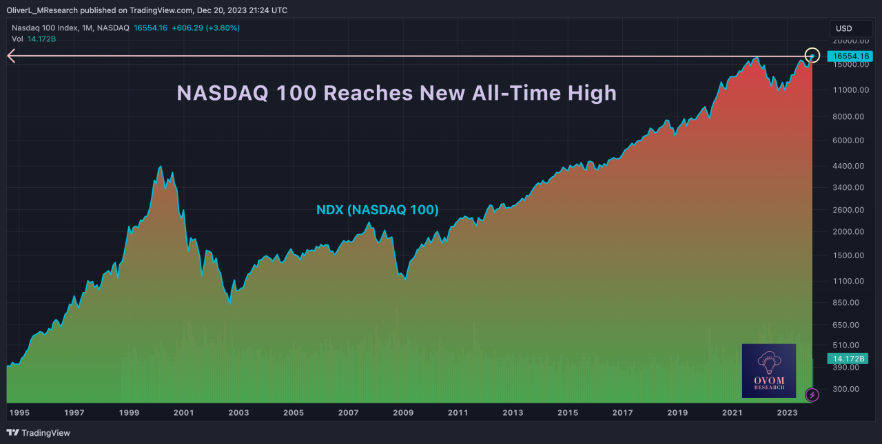Click the 16554.16 current price label
Screen dimensions: 882x444
(852, 56)
